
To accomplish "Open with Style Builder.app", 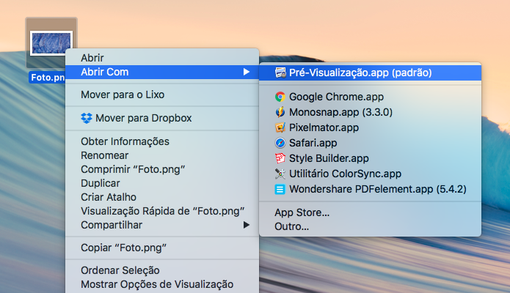I will pos(370,158).
